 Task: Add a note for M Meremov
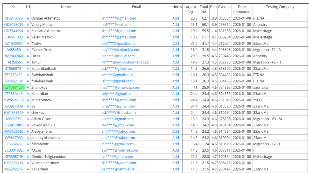coord(176,100)
